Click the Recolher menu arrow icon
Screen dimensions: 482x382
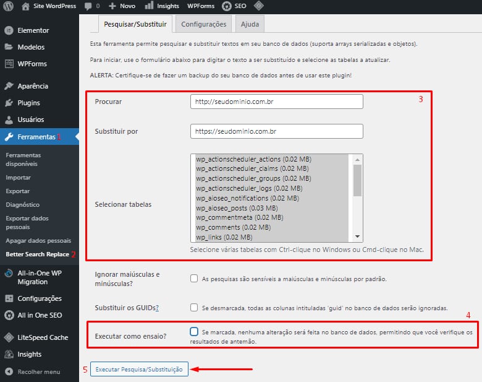tap(9, 371)
